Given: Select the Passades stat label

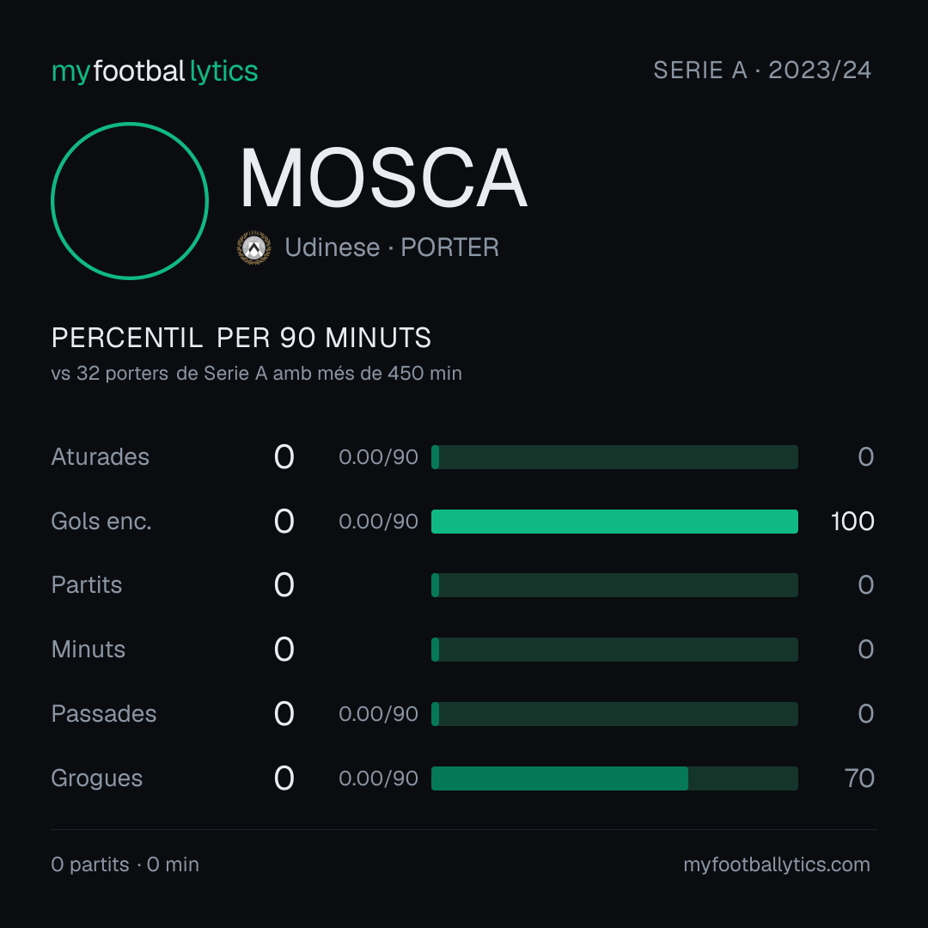Looking at the screenshot, I should tap(104, 714).
